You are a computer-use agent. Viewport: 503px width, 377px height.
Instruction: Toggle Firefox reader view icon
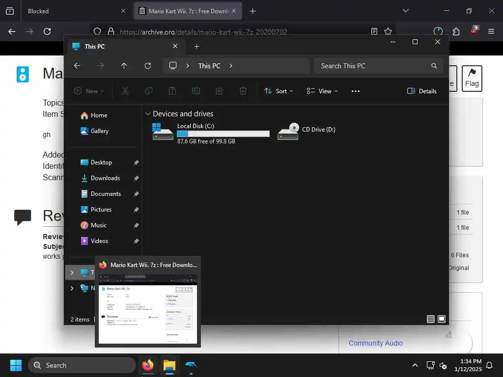tap(374, 31)
